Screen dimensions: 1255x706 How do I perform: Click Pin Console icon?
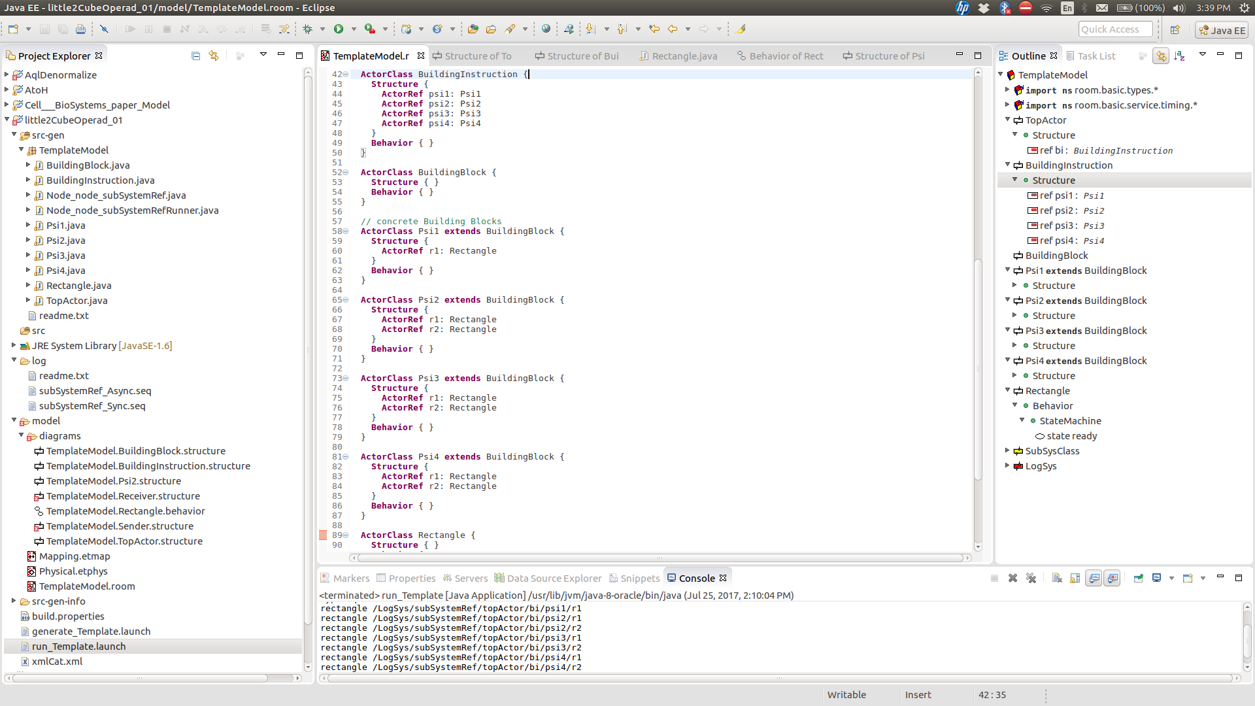[1138, 578]
